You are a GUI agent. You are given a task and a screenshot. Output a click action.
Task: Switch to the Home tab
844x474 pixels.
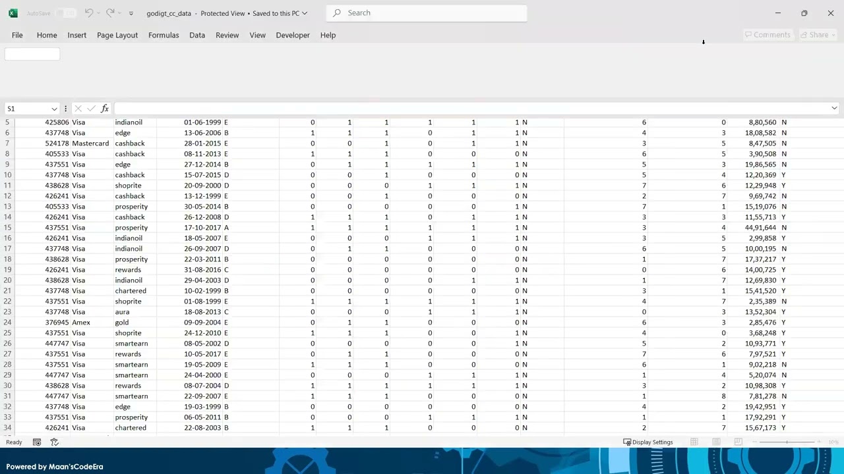tap(47, 35)
